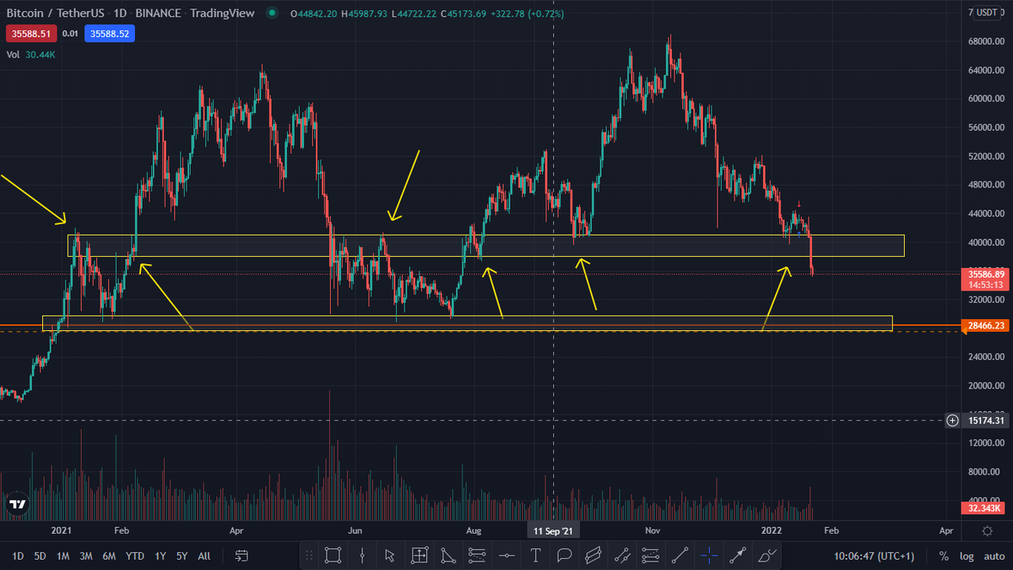This screenshot has height=570, width=1013.
Task: Open timezone menu at 10:06:47 (UTC+1)
Action: click(875, 556)
